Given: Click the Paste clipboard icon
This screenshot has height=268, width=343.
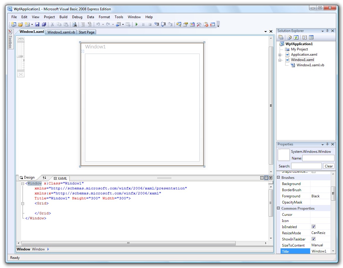Looking at the screenshot, I should click(x=66, y=25).
